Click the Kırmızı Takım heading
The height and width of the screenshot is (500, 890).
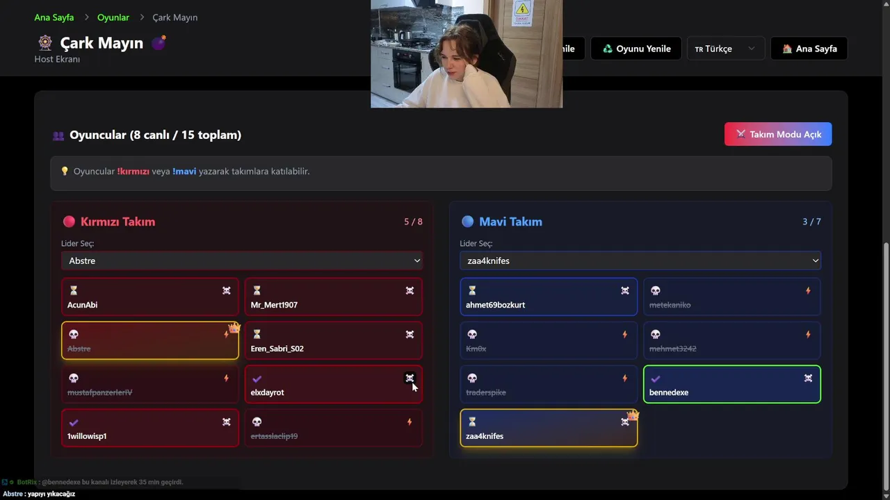tap(118, 222)
